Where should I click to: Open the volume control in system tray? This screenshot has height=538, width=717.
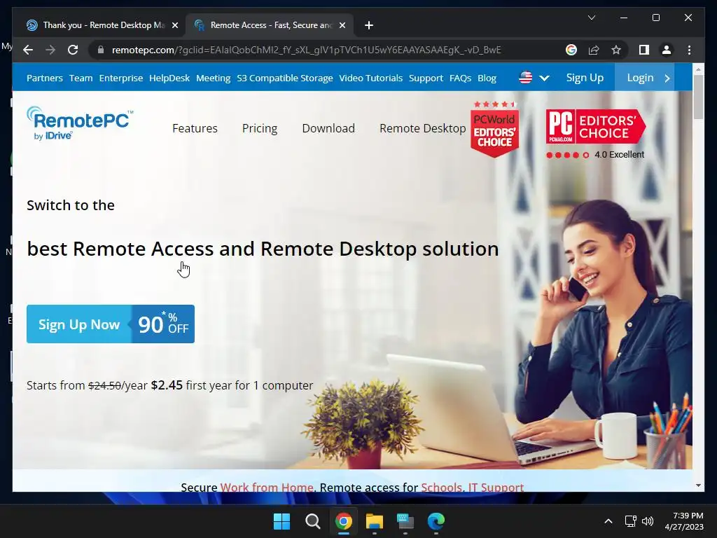pyautogui.click(x=648, y=521)
